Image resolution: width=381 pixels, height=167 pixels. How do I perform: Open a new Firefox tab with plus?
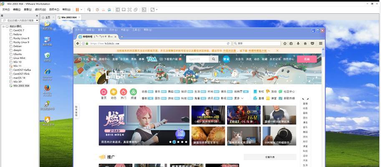(x=122, y=37)
